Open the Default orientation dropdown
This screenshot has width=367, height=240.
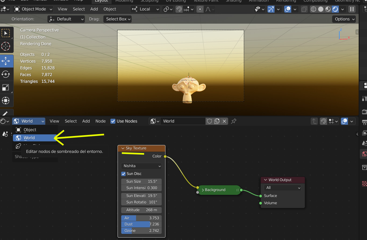(66, 19)
